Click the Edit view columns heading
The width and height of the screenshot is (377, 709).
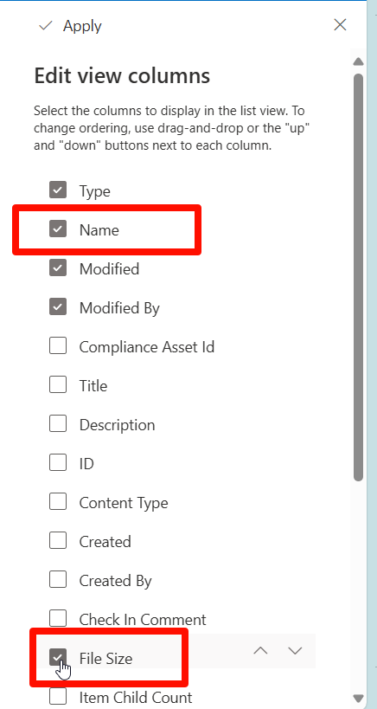point(123,75)
